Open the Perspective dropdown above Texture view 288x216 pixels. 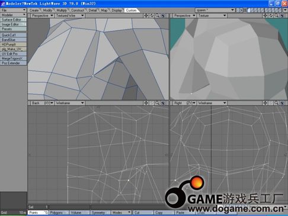coord(184,15)
